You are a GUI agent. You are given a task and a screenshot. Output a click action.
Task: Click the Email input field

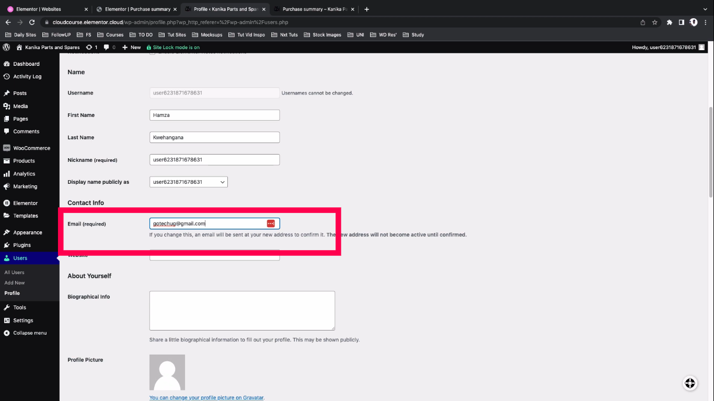(214, 223)
